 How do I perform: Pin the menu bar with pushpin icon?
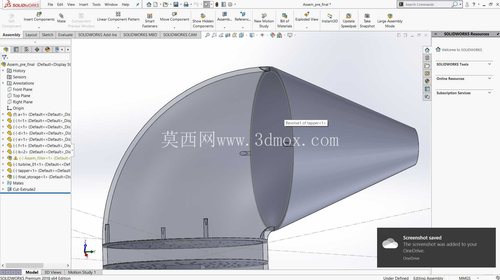[x=138, y=4]
